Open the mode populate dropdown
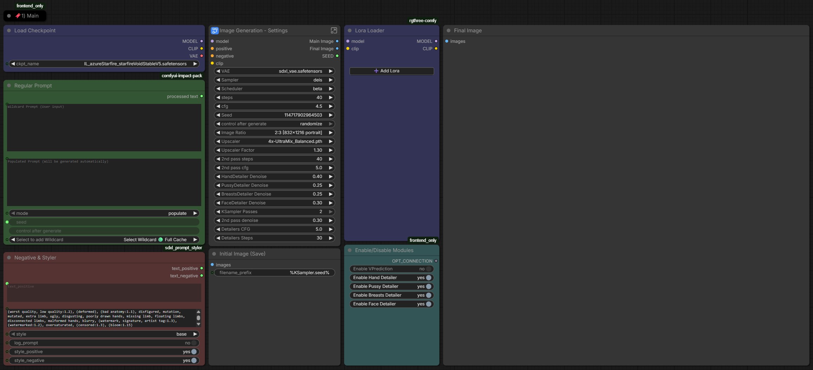This screenshot has width=813, height=370. tap(104, 213)
